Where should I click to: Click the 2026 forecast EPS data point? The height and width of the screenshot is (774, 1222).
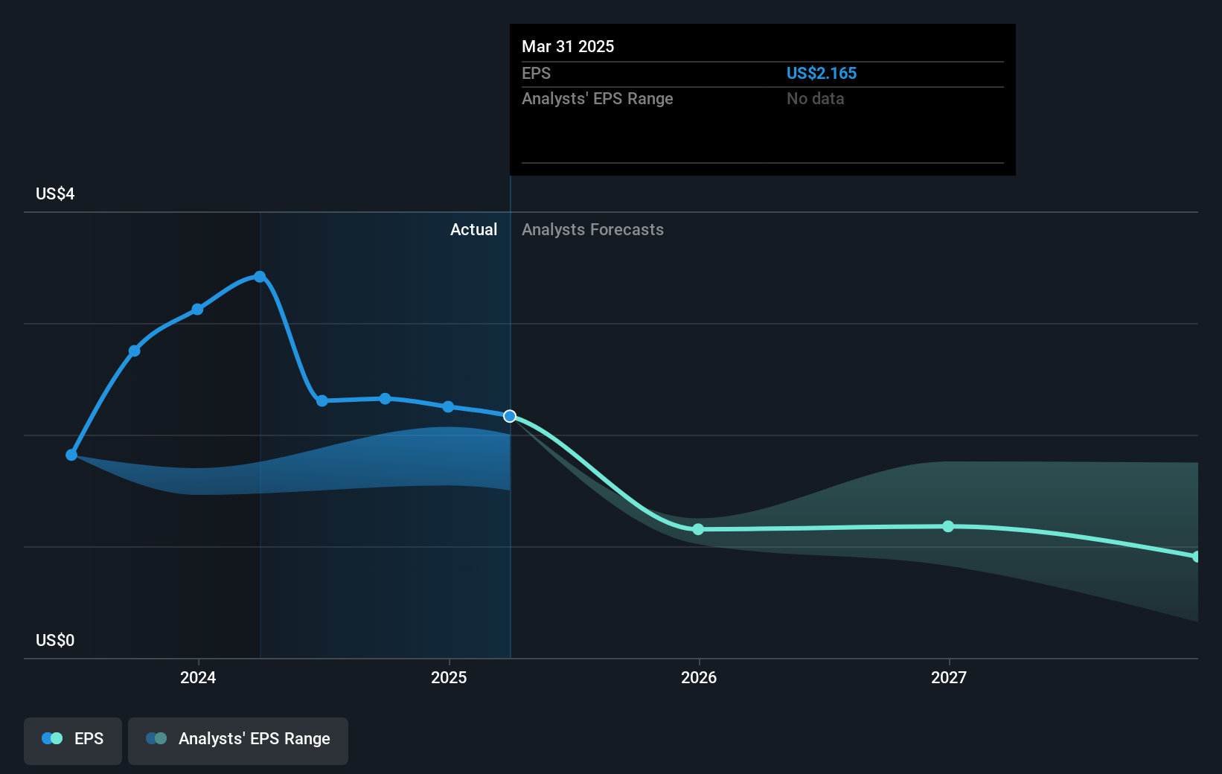pos(698,529)
